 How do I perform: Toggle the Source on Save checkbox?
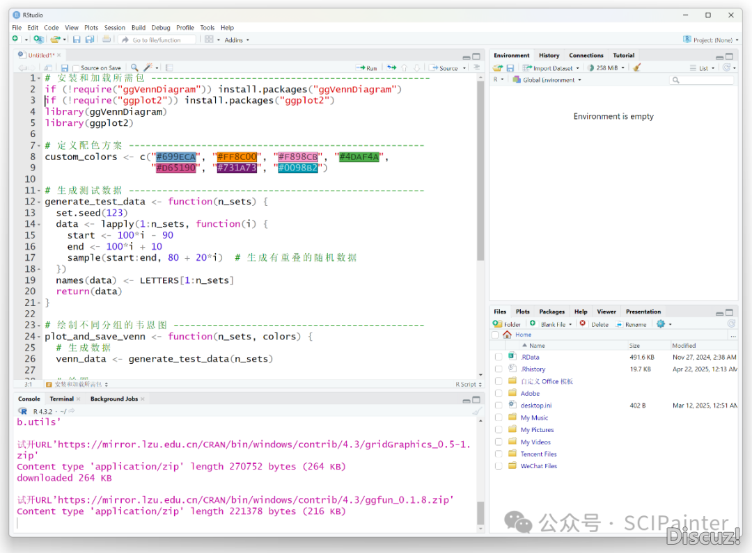coord(76,69)
